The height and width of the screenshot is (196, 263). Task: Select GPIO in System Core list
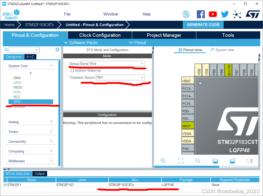point(18,83)
